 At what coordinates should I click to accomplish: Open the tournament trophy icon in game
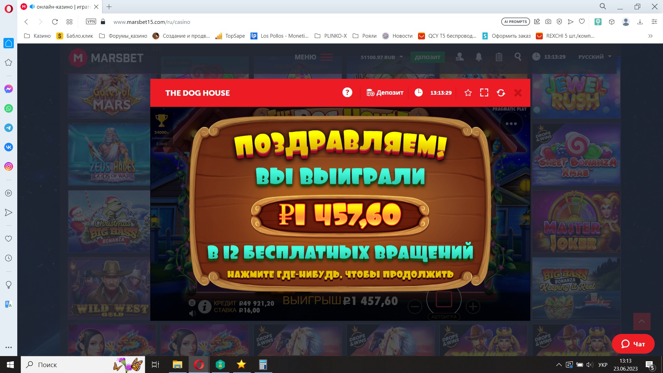click(x=161, y=121)
